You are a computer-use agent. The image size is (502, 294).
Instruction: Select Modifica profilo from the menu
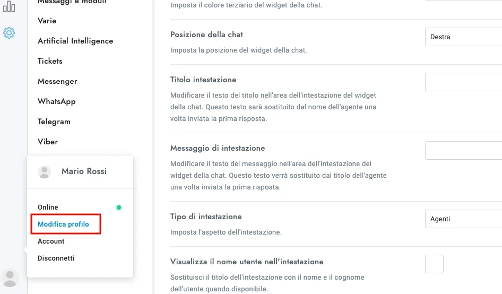[64, 224]
